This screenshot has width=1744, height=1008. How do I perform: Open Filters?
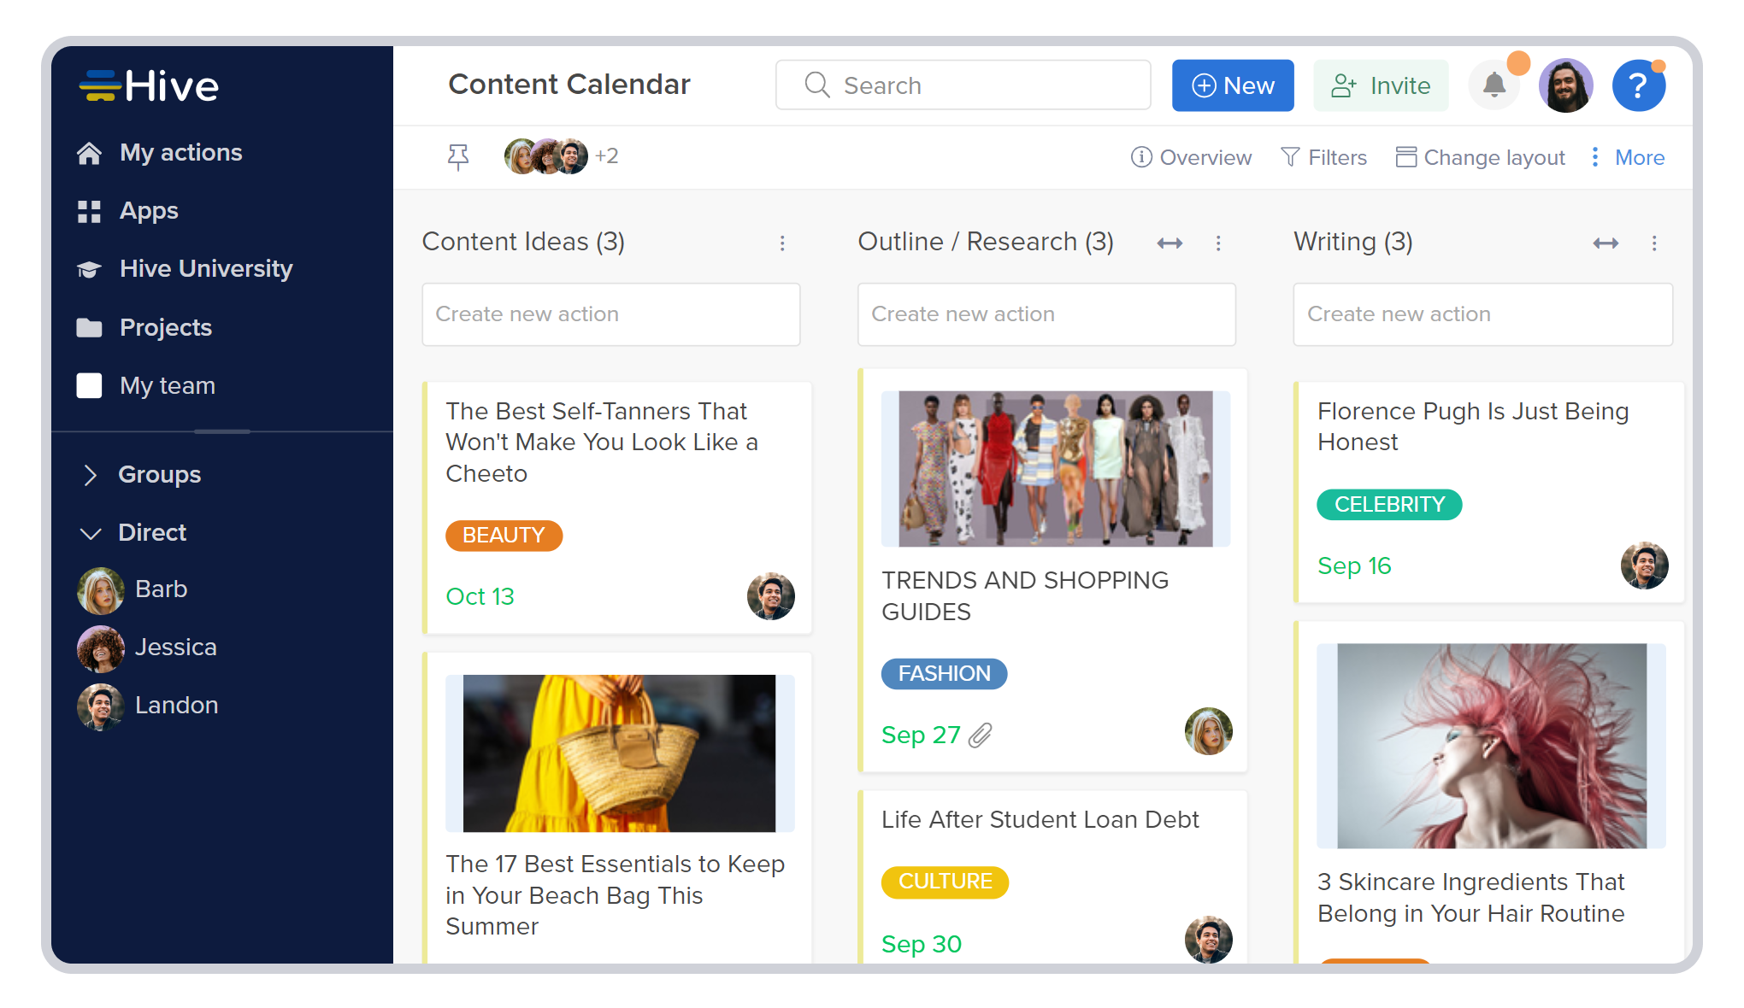[1323, 157]
